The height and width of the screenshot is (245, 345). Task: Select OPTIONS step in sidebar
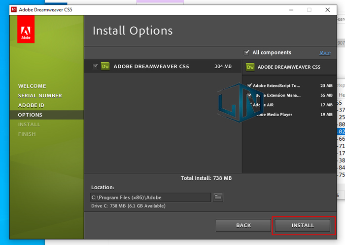pos(47,115)
